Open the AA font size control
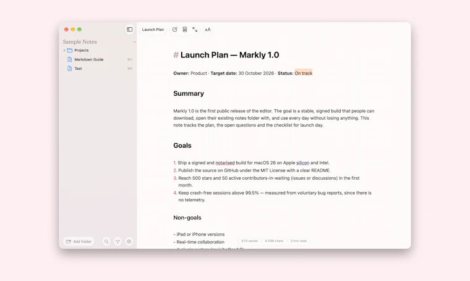Image resolution: width=470 pixels, height=281 pixels. tap(207, 30)
